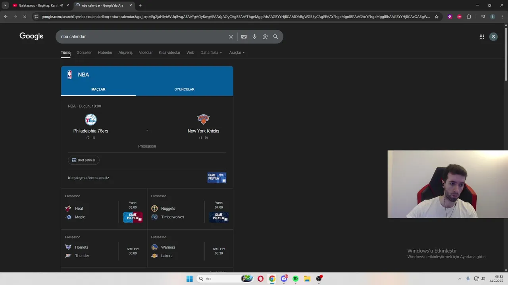Image resolution: width=508 pixels, height=285 pixels.
Task: Open OBS from the taskbar
Action: 319,279
